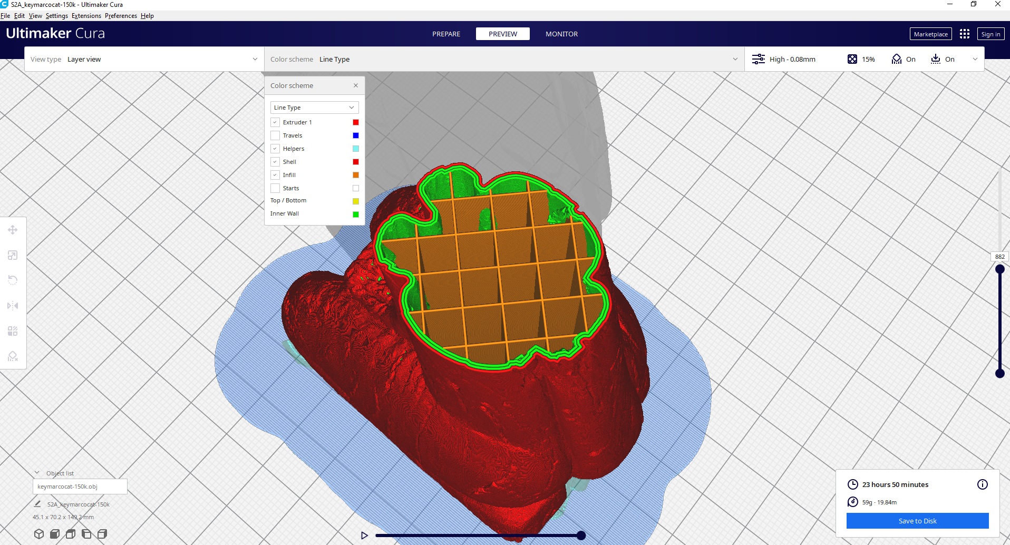Collapse the Object list
This screenshot has width=1010, height=545.
click(x=37, y=473)
